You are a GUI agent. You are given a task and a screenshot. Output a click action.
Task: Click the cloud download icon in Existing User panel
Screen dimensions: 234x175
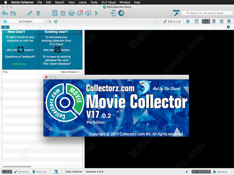pos(57,49)
